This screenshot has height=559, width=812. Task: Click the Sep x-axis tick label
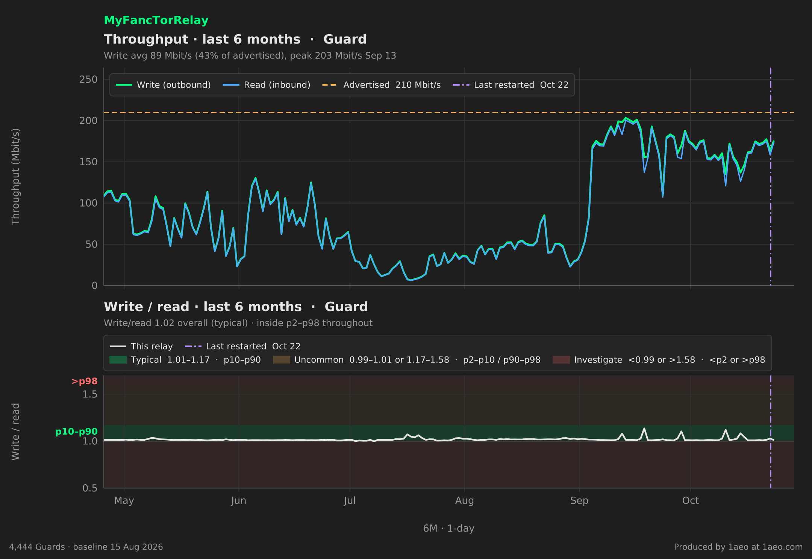[x=579, y=501]
